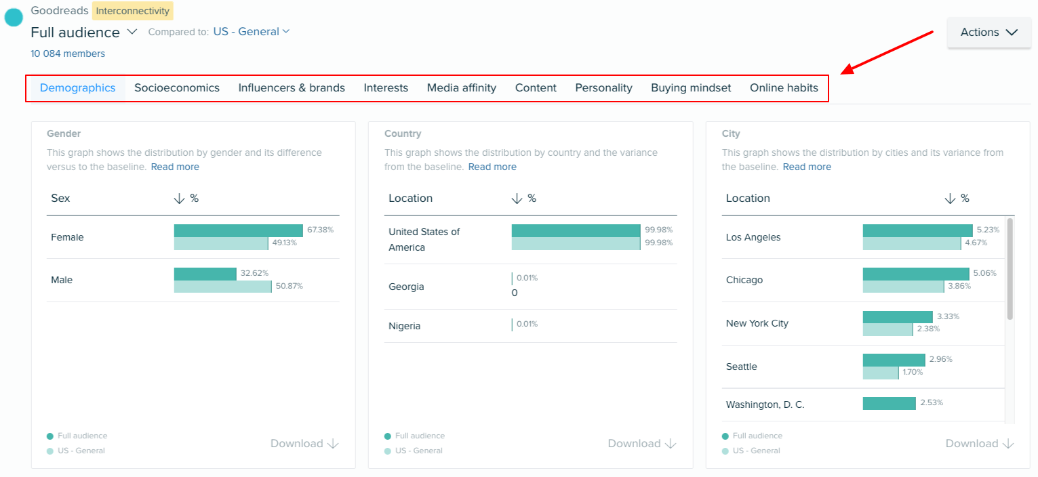
Task: Open the Full audience dropdown
Action: 83,32
